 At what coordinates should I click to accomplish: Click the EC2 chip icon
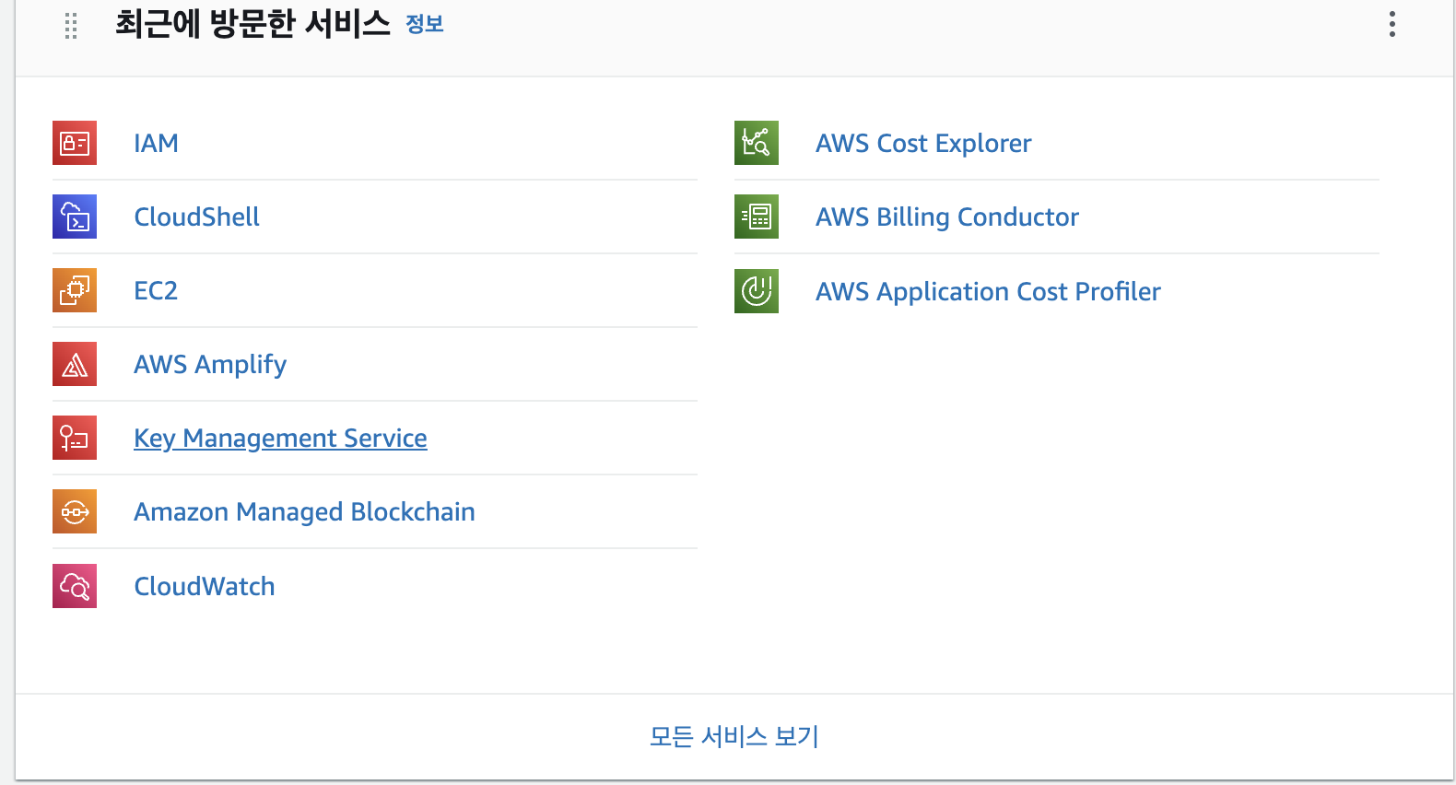(x=75, y=290)
